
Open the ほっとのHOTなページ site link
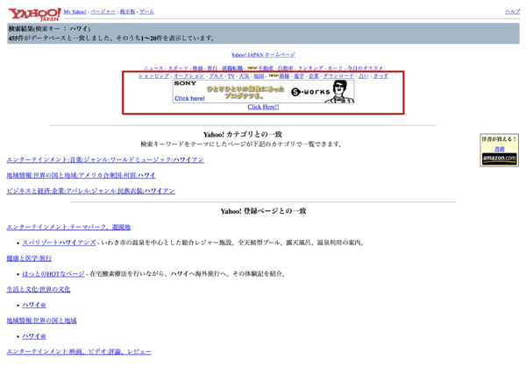click(x=53, y=274)
